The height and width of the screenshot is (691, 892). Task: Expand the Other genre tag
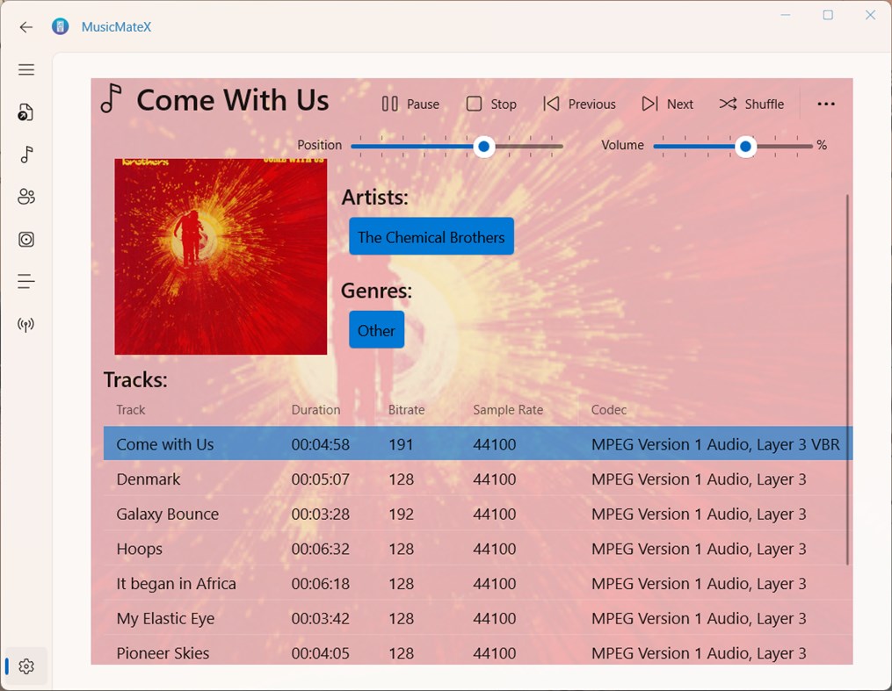click(376, 330)
